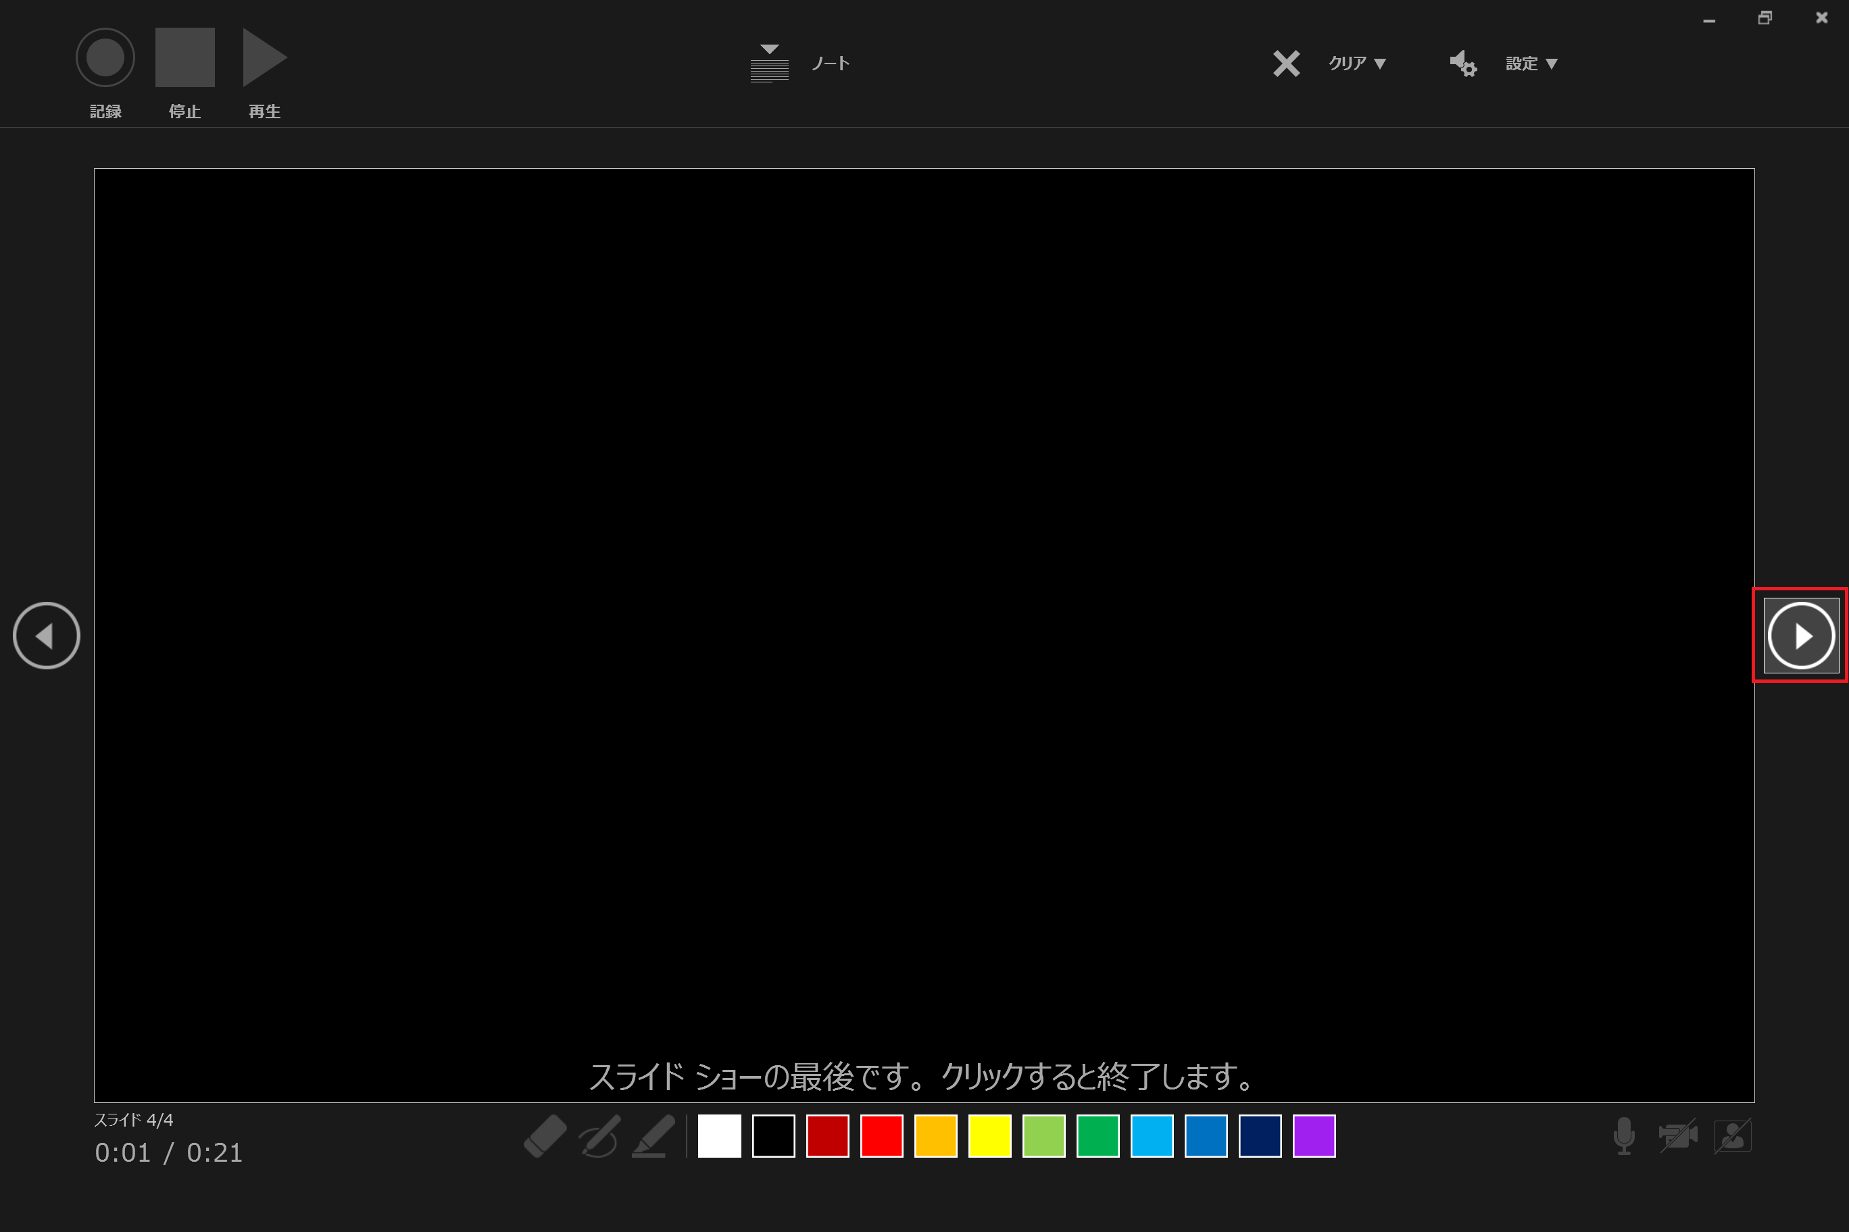Pick the purple ink color
Viewport: 1849px width, 1232px height.
coord(1314,1136)
